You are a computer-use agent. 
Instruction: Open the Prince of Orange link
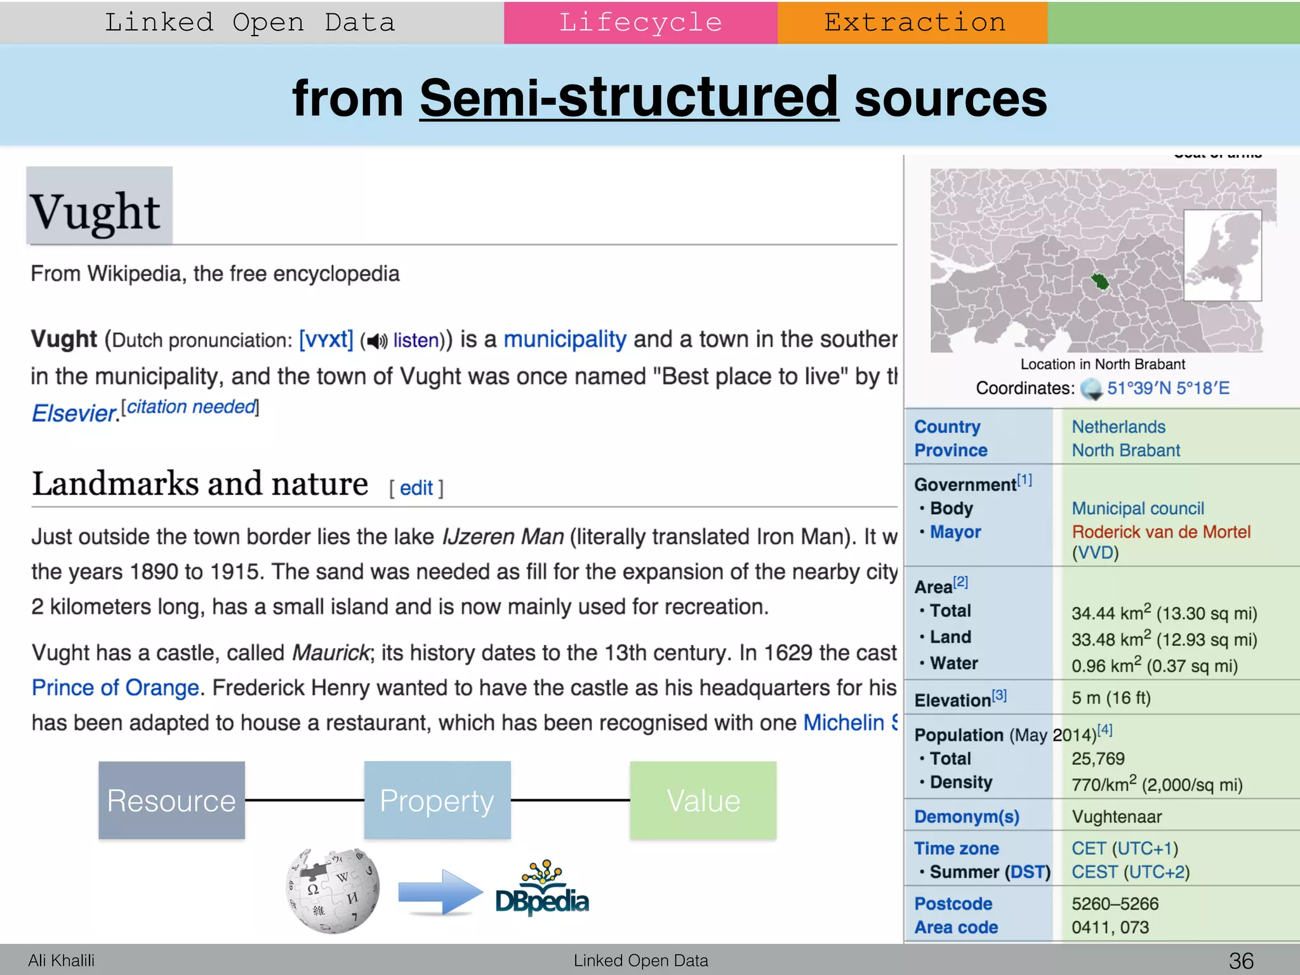point(116,688)
